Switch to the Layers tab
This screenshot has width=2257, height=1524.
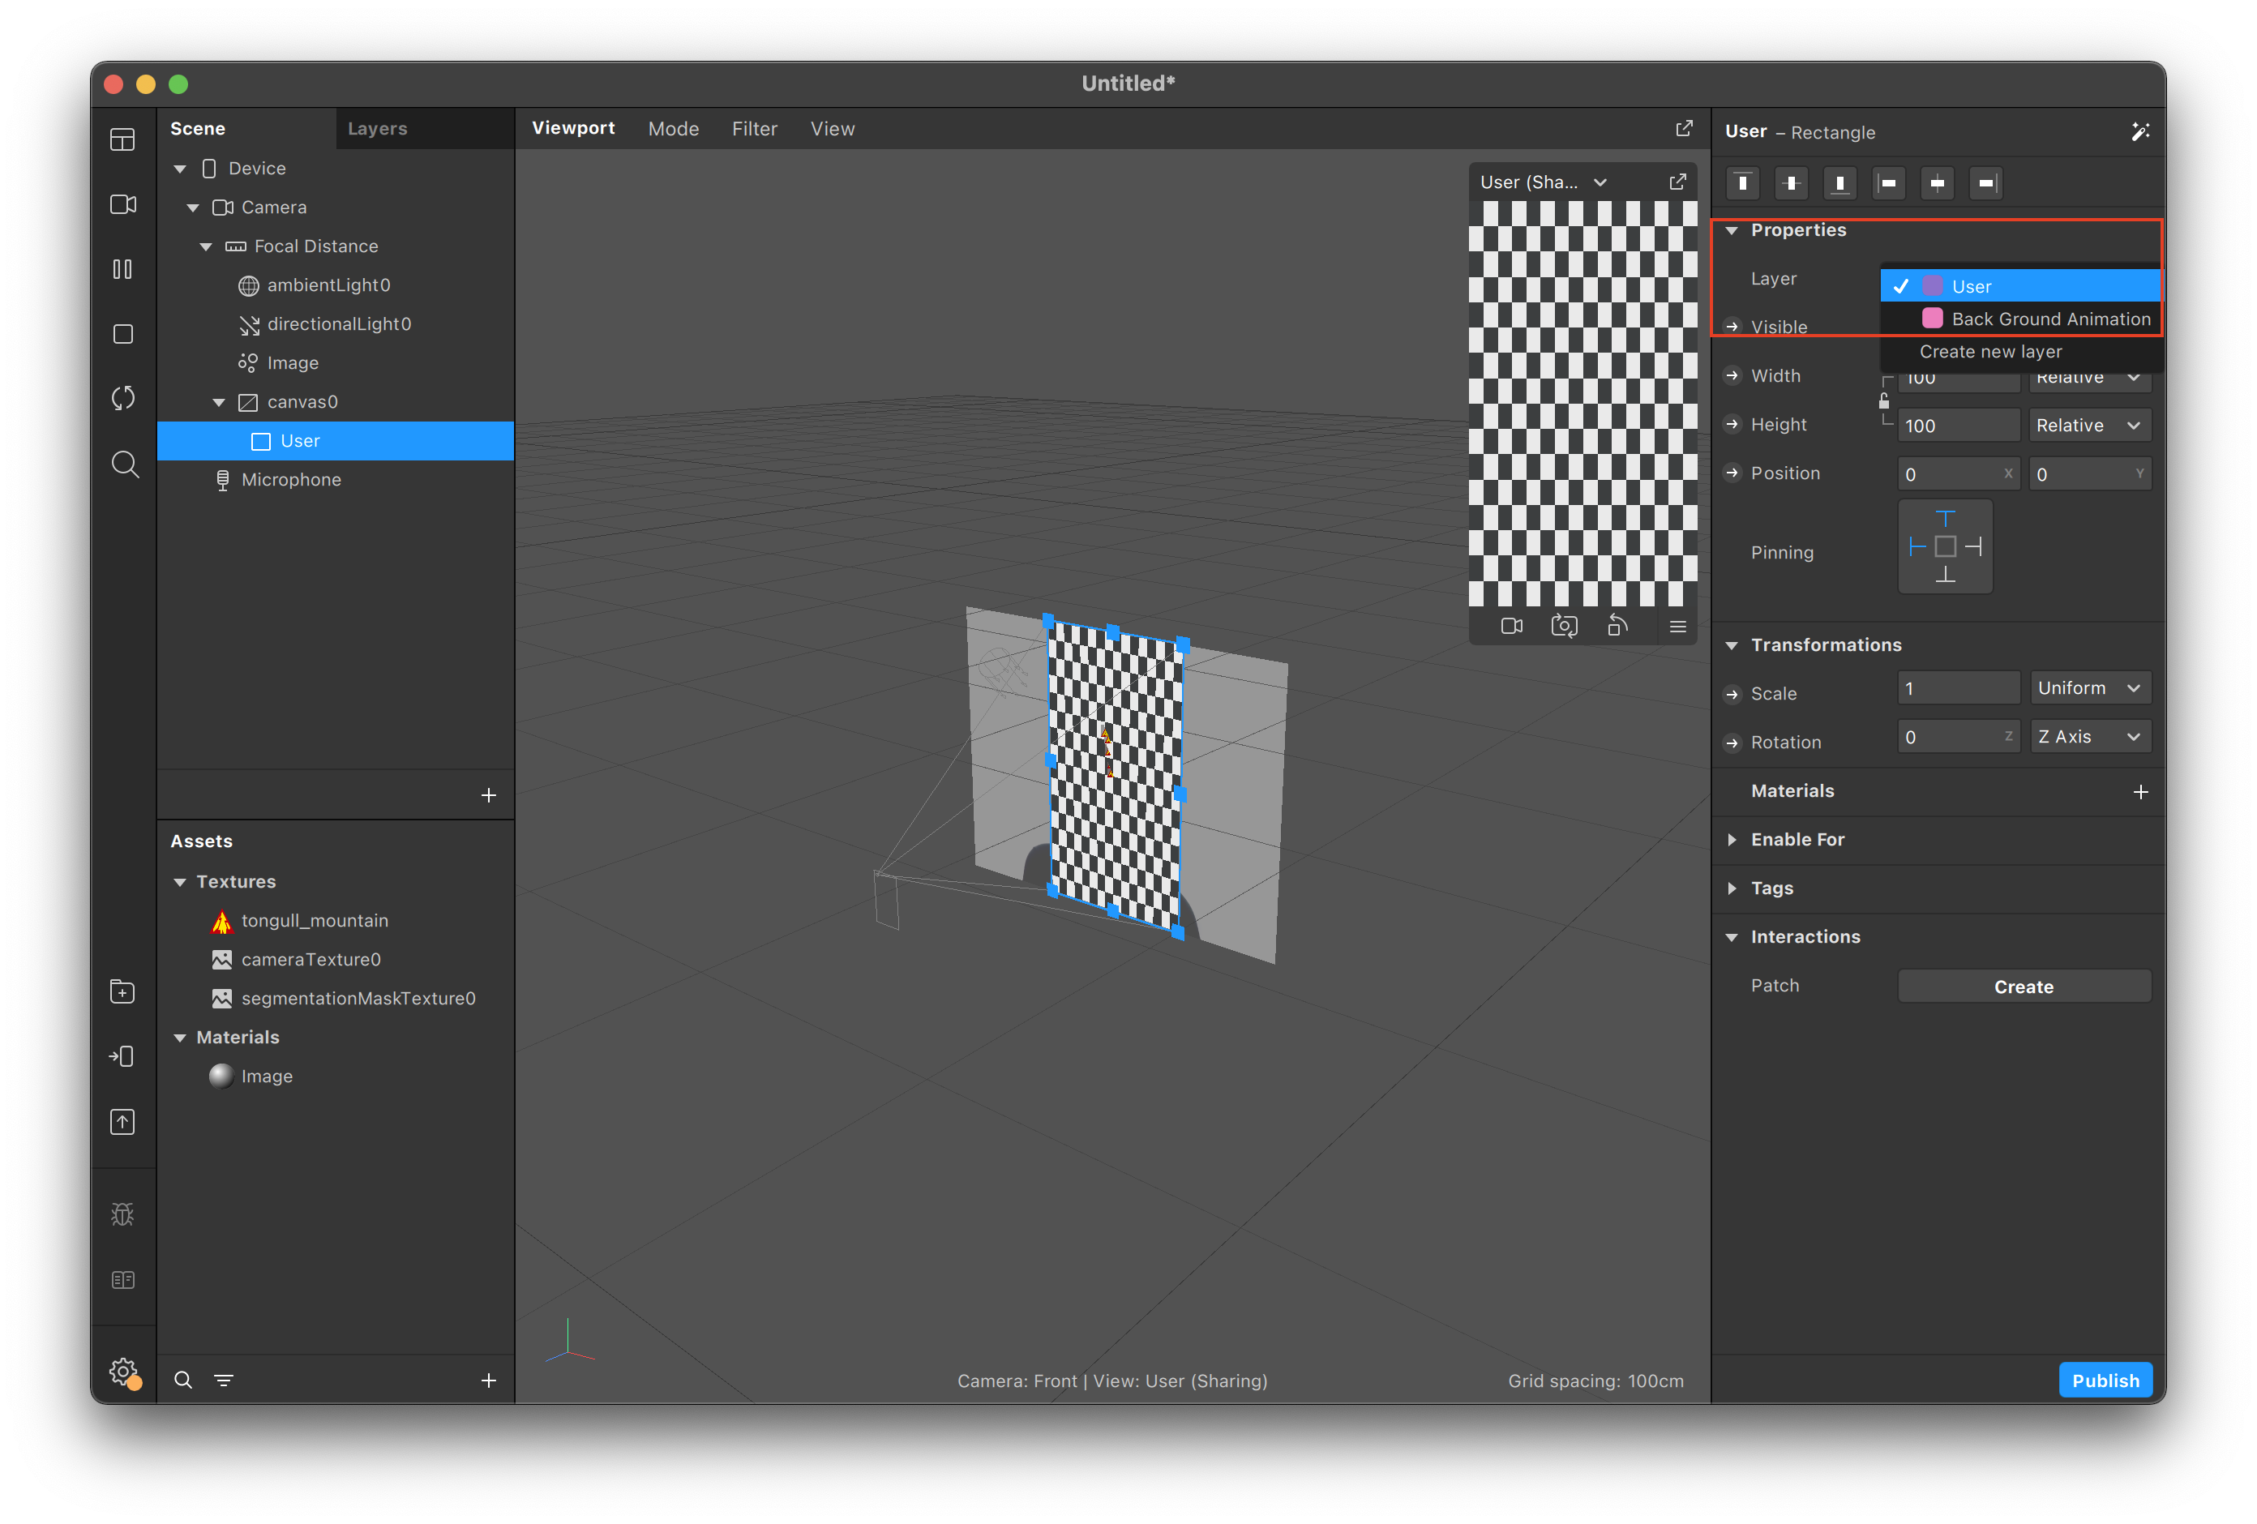pyautogui.click(x=377, y=128)
